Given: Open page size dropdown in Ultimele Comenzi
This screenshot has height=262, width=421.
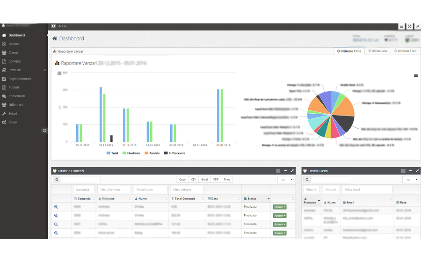Looking at the screenshot, I should click(x=285, y=179).
